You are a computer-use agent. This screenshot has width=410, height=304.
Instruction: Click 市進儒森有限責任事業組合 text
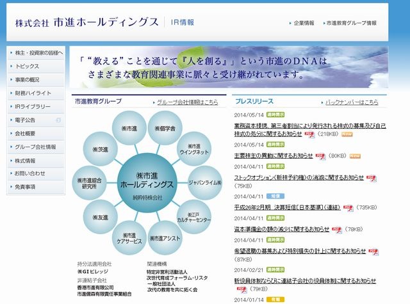coord(104,294)
